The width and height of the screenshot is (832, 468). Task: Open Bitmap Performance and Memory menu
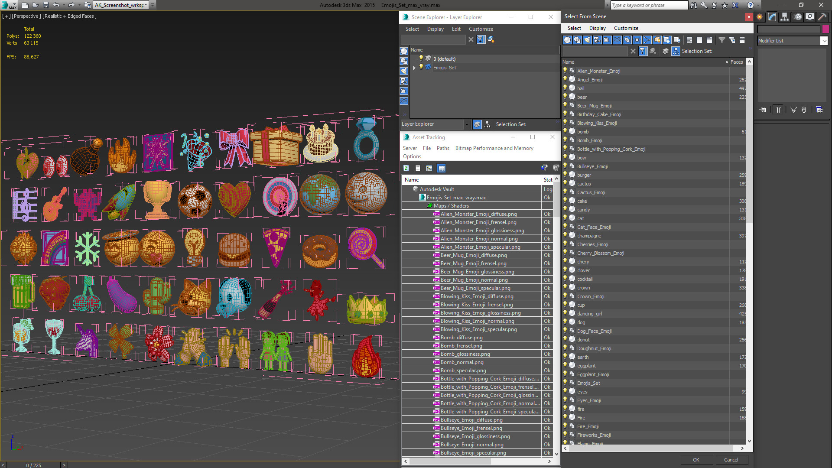pos(494,148)
